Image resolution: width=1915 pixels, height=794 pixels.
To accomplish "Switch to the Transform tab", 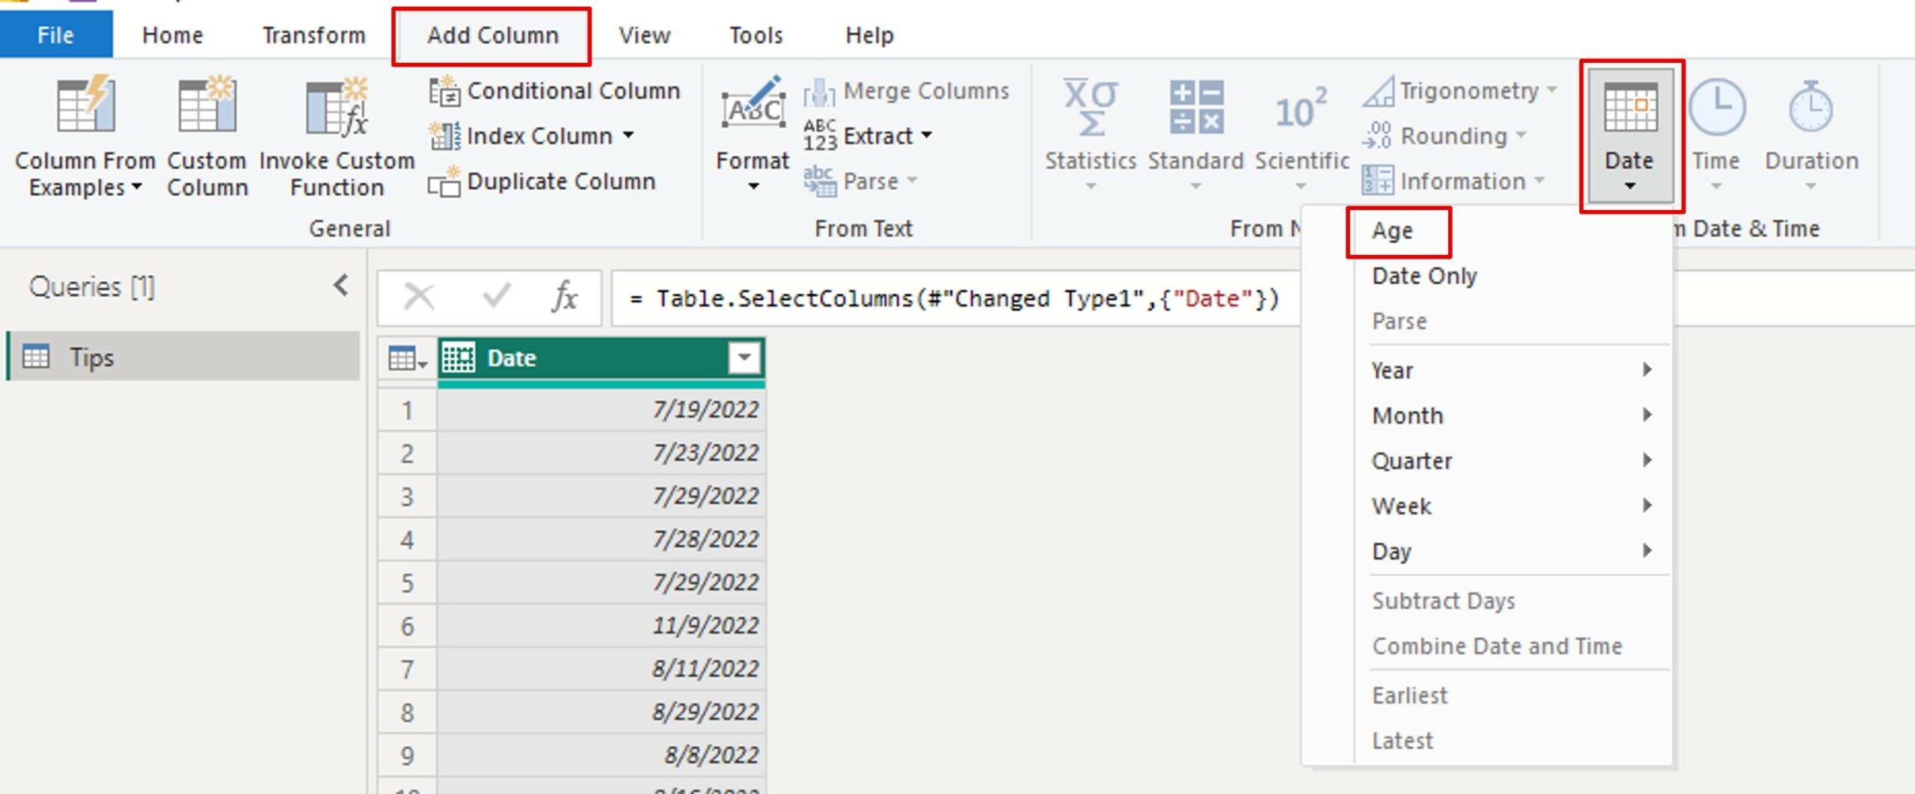I will [x=314, y=35].
